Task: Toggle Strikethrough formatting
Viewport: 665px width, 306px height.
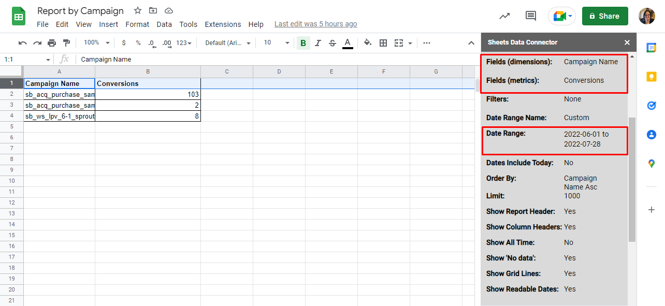Action: point(332,43)
